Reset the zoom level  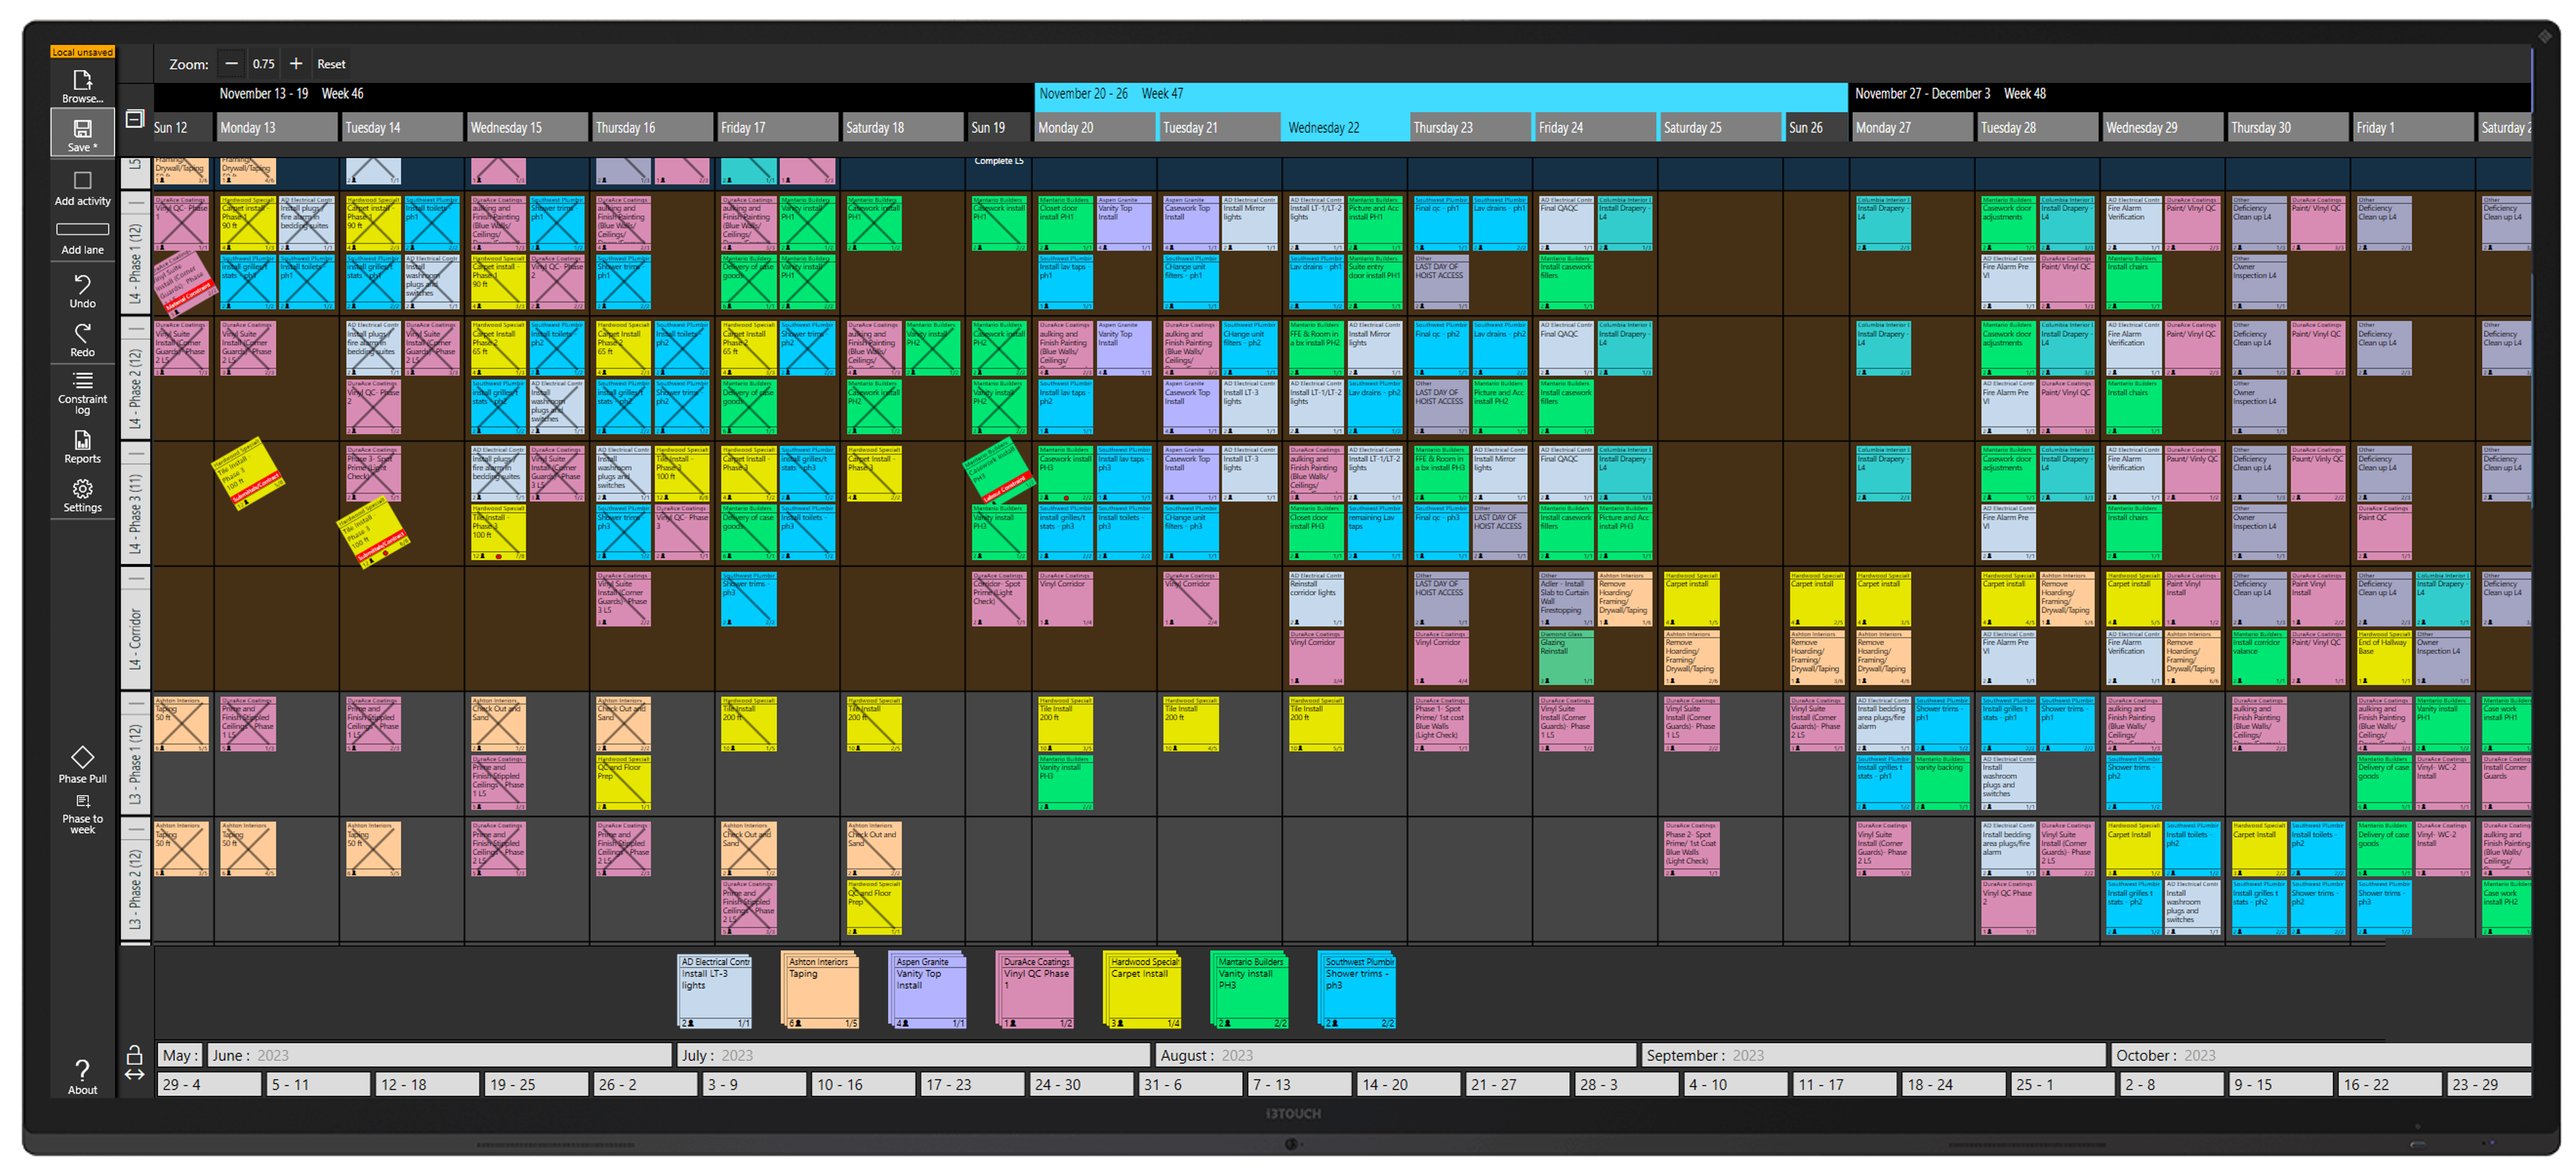[331, 63]
